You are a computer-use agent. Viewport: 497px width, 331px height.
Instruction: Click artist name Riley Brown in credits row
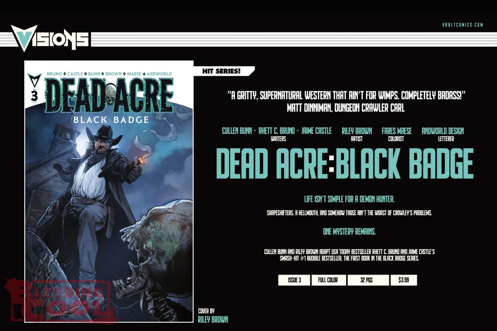(357, 131)
